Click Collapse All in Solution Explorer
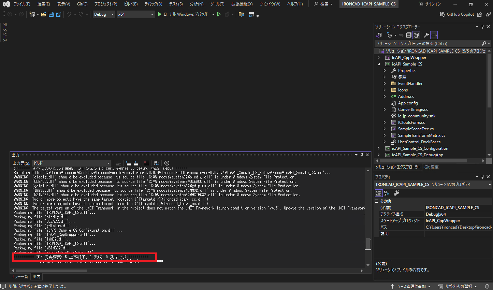493x290 pixels. click(x=409, y=35)
